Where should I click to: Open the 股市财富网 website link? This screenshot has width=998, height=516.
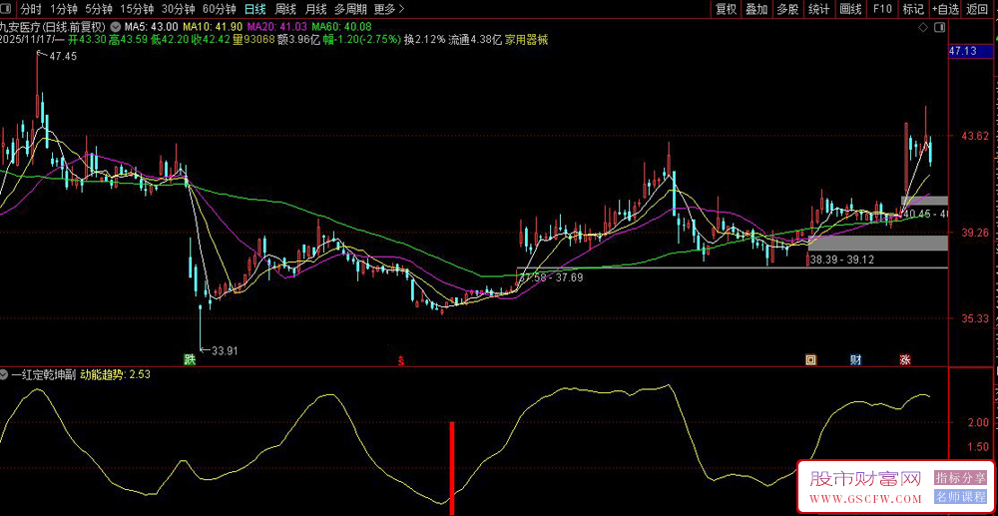tap(864, 480)
